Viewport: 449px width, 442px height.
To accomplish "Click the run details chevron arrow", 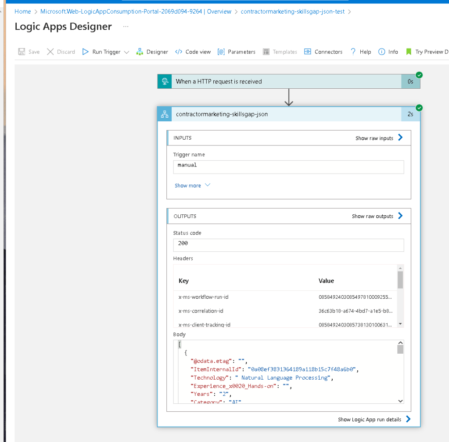I will coord(408,419).
